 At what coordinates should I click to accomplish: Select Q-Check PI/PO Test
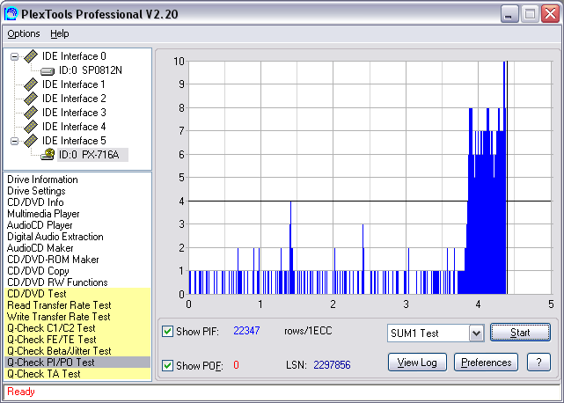click(x=77, y=363)
